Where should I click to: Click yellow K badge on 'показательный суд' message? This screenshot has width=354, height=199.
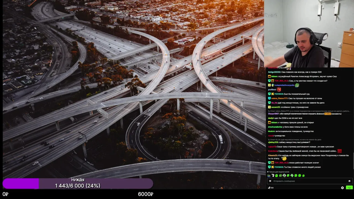[x=273, y=94]
